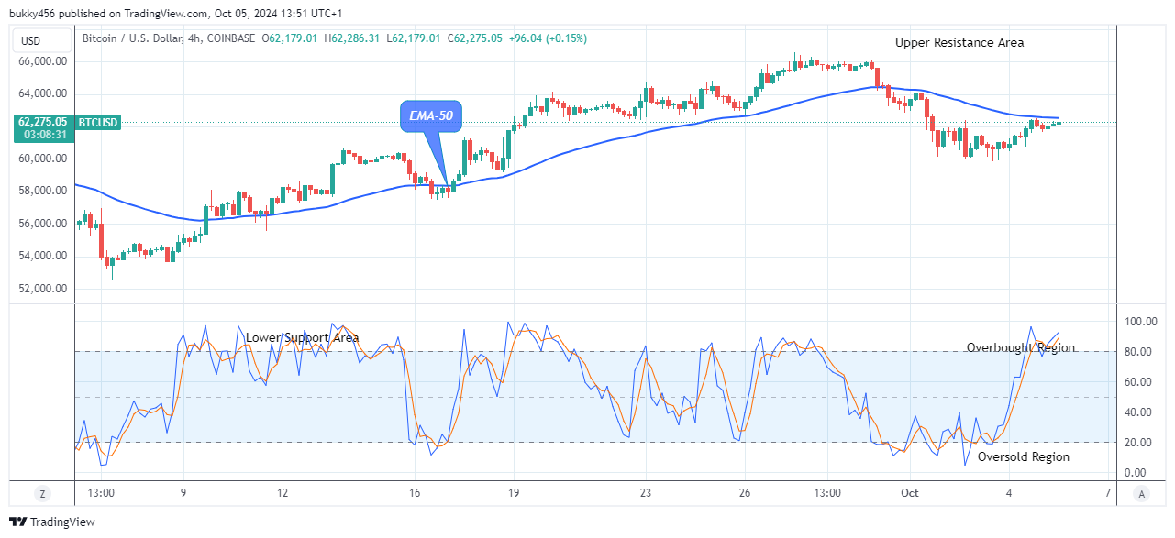Click the '12' date label on time axis
The height and width of the screenshot is (538, 1175).
(x=283, y=493)
